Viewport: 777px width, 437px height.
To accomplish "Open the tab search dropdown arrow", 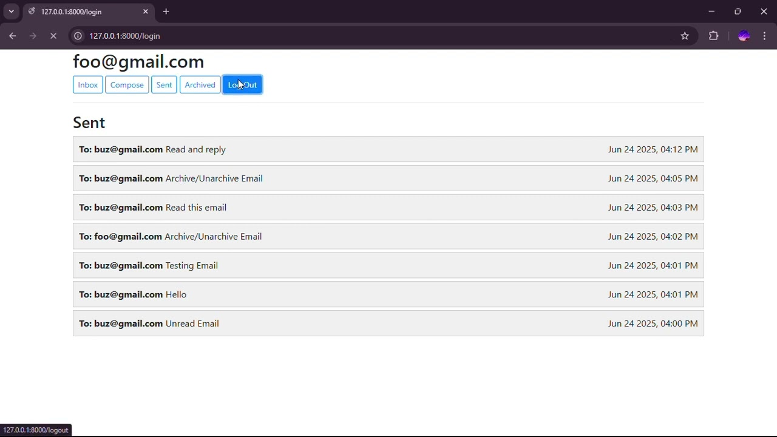I will pos(11,12).
